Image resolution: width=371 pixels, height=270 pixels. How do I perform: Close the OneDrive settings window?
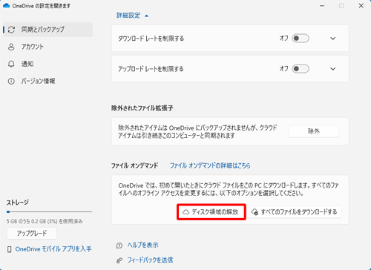point(361,6)
